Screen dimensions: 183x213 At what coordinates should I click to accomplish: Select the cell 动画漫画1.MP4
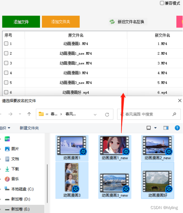(76, 44)
